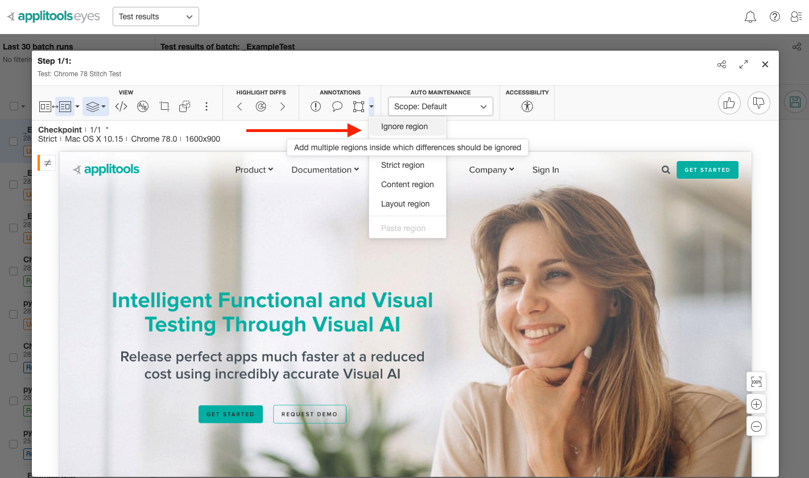Screen dimensions: 809x478
Task: Open the arrow beside the select-all checkbox
Action: (x=23, y=106)
